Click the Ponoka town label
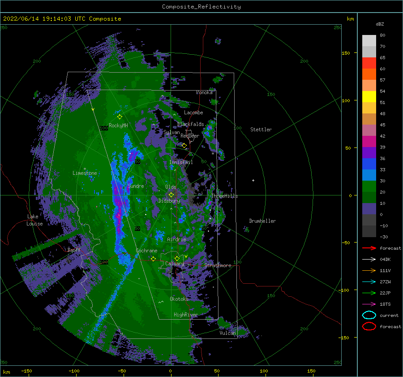Screen dimensions: 403x377 [x=204, y=92]
